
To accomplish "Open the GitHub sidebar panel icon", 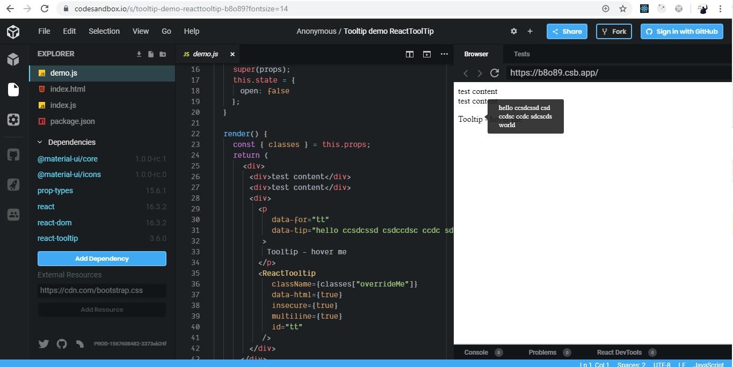I will click(x=13, y=155).
